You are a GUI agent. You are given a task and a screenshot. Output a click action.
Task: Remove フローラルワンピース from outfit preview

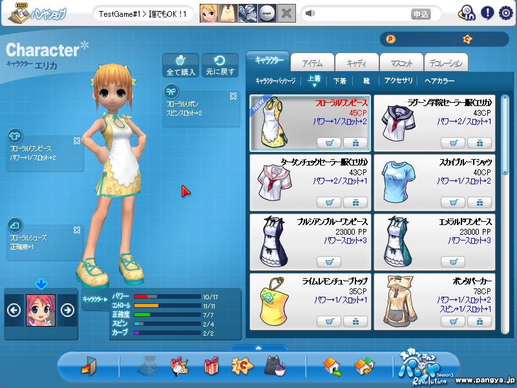(77, 140)
